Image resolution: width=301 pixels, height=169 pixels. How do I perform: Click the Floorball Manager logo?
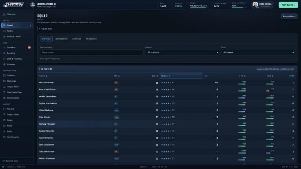pyautogui.click(x=13, y=5)
